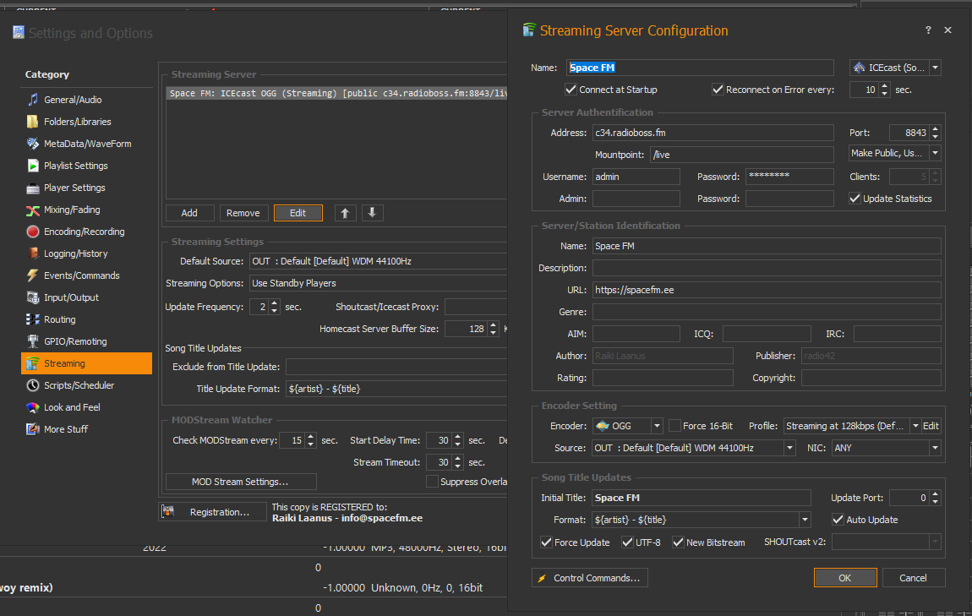Click the Look and Feel icon
Viewport: 972px width, 616px height.
click(33, 407)
